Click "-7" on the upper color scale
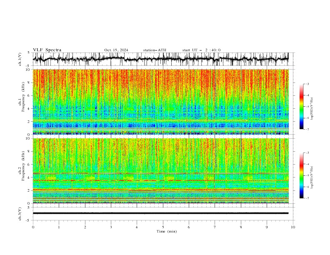Viewport: 330px width, 255px height. (307, 129)
